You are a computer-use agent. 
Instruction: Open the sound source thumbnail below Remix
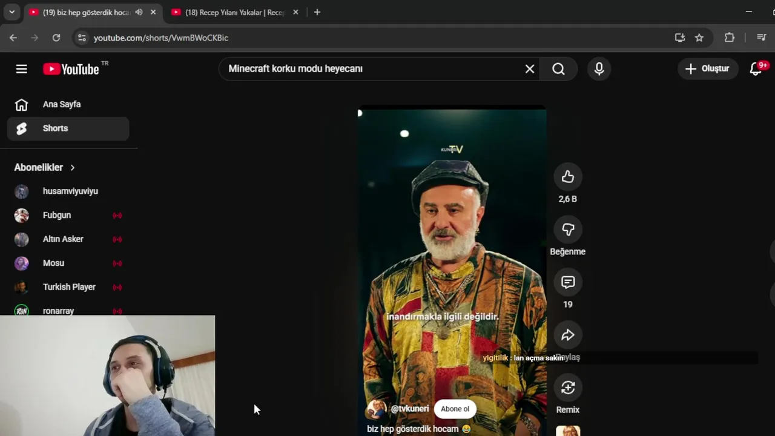click(568, 431)
